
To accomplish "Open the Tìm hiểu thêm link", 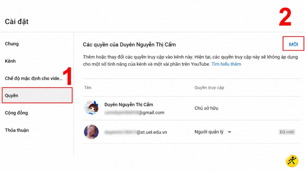I will click(226, 64).
